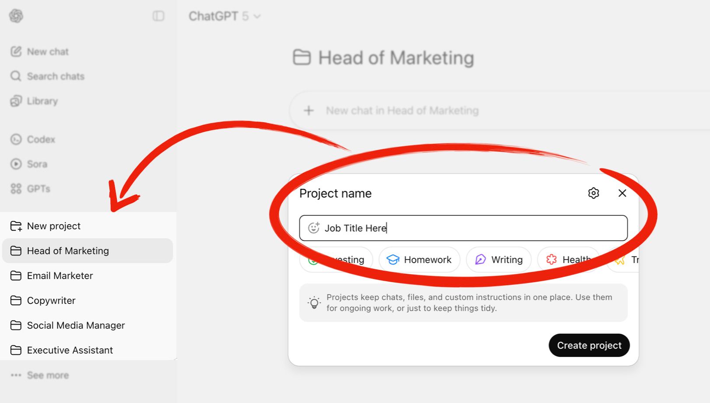The height and width of the screenshot is (403, 710).
Task: Click the Email Marketer folder icon
Action: coord(16,276)
